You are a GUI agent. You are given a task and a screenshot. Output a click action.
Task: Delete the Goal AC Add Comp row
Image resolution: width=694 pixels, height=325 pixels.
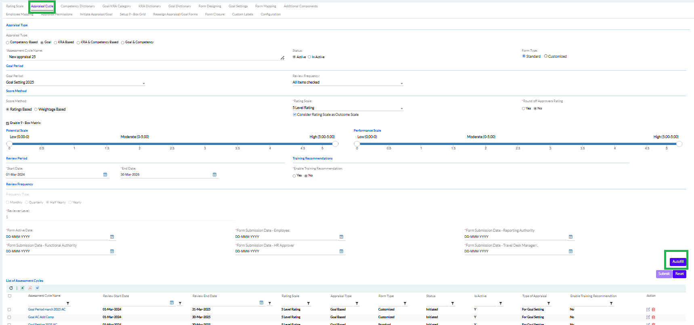[653, 317]
